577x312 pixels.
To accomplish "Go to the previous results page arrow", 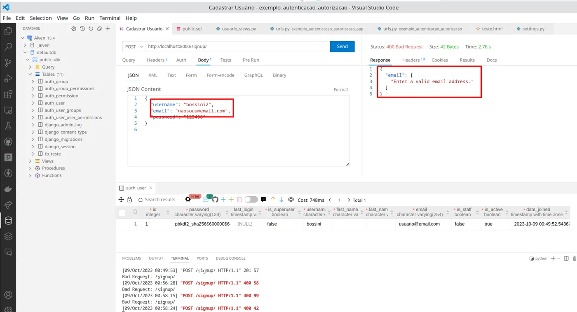I will [330, 200].
